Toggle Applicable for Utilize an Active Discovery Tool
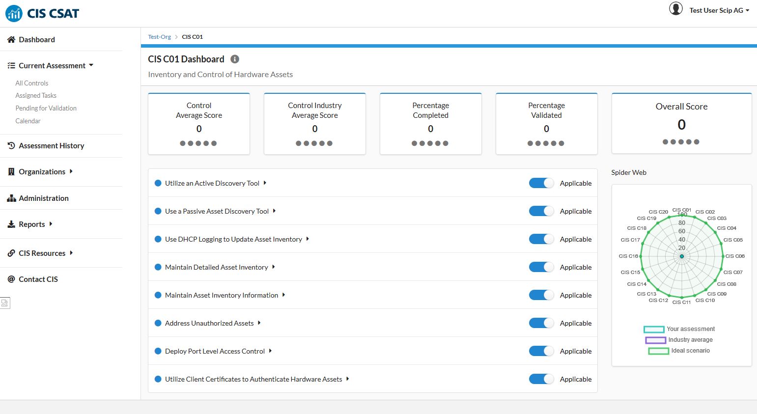The image size is (757, 414). click(541, 183)
